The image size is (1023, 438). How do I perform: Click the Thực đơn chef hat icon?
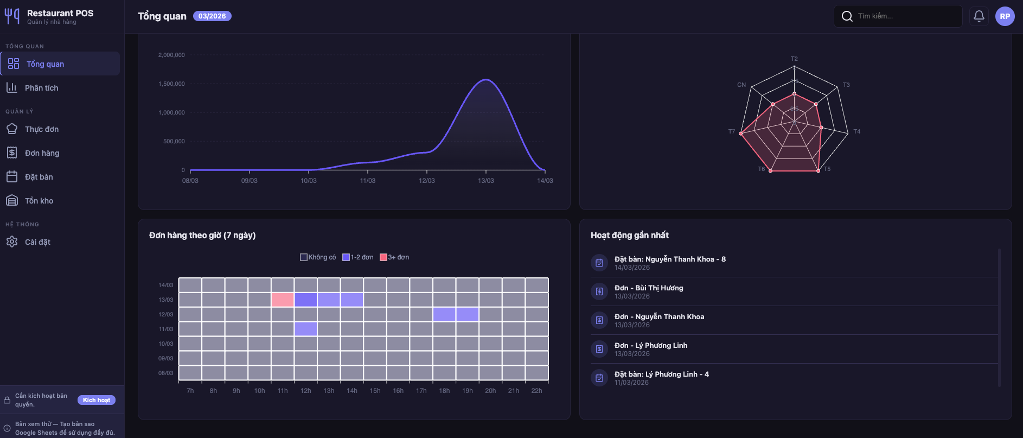click(12, 129)
